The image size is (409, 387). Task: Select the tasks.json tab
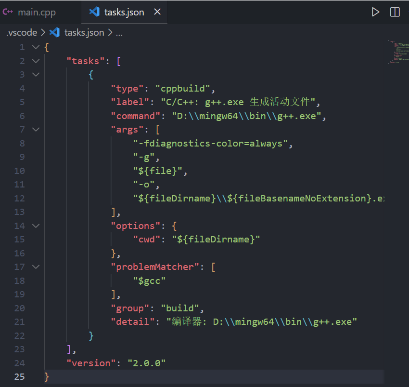[124, 12]
